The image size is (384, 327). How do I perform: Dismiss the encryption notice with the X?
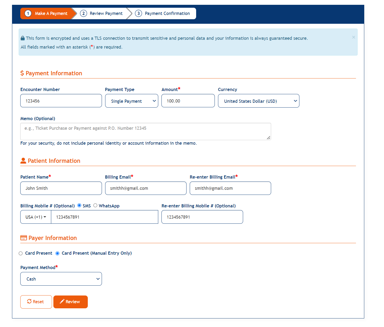point(353,37)
